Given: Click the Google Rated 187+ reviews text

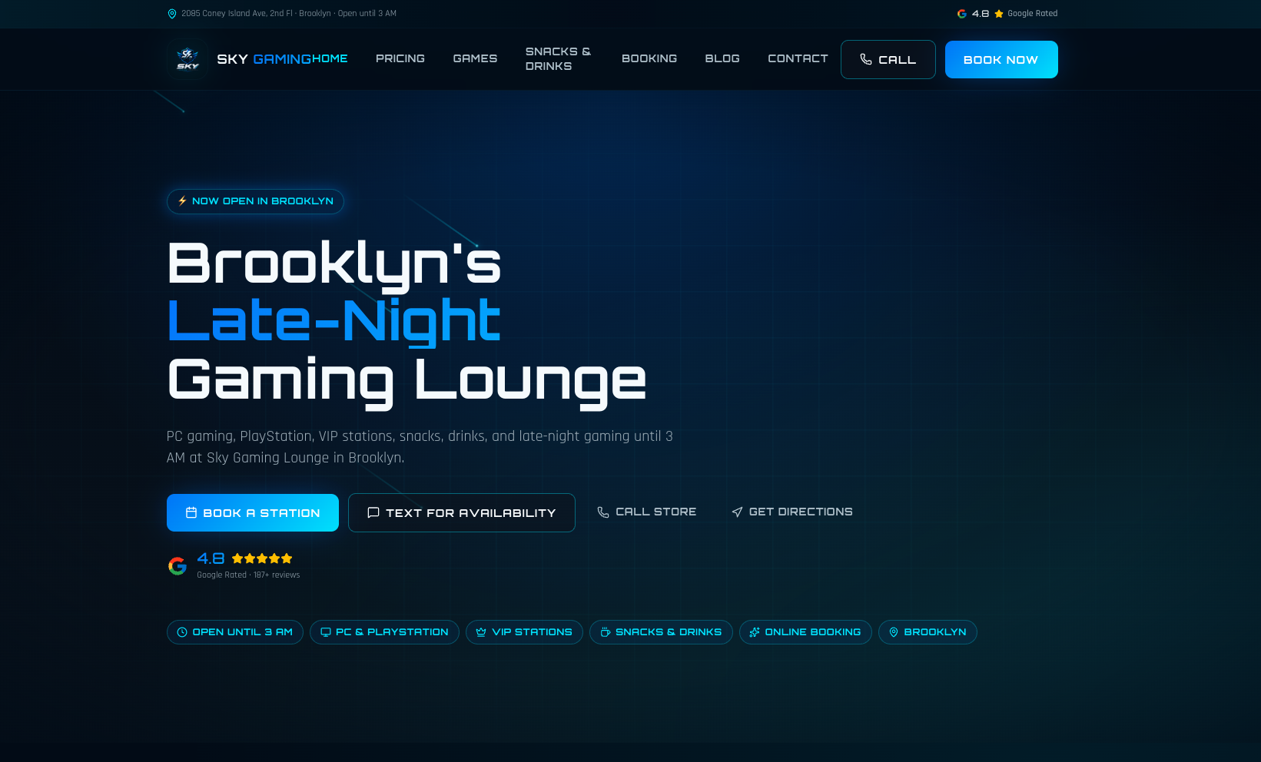Looking at the screenshot, I should coord(248,575).
